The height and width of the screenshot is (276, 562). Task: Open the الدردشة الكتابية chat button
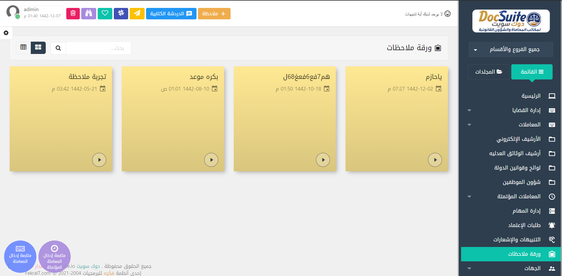point(171,14)
